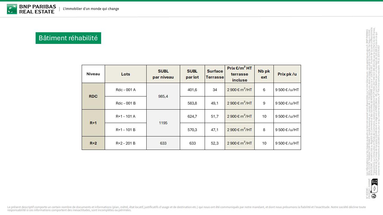This screenshot has width=383, height=215.
Task: Click the bottom disclaimer starting 'Le présent descriptif'
Action: (x=186, y=208)
